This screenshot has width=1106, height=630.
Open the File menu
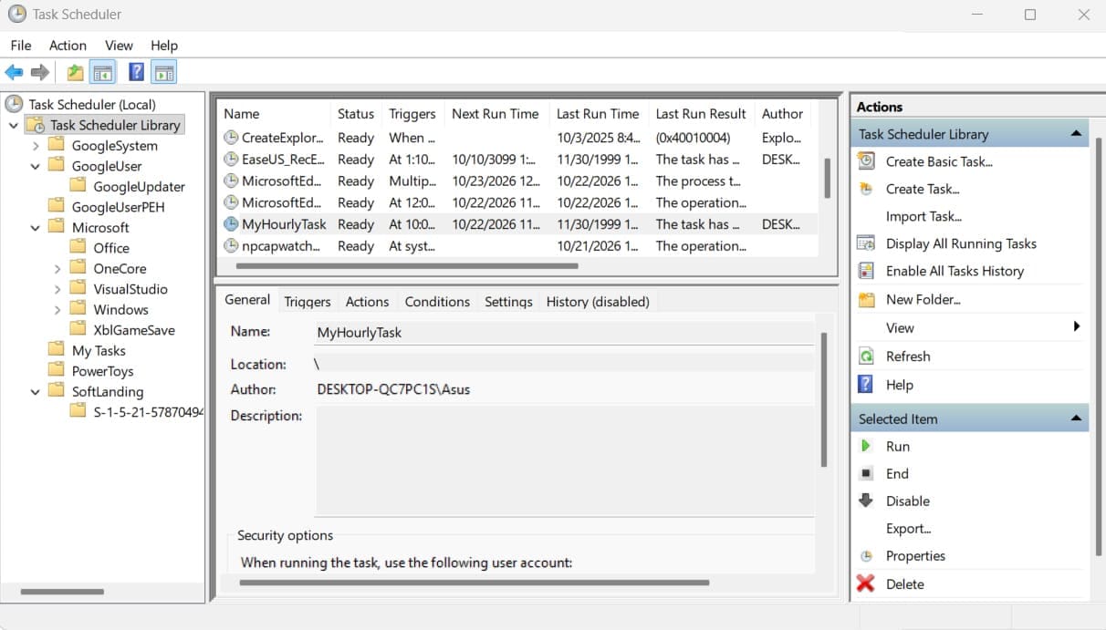20,45
